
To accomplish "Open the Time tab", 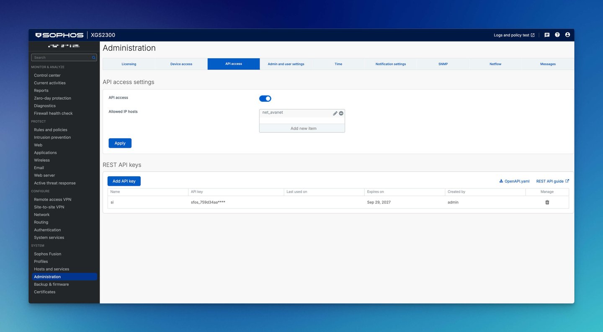I will [338, 64].
